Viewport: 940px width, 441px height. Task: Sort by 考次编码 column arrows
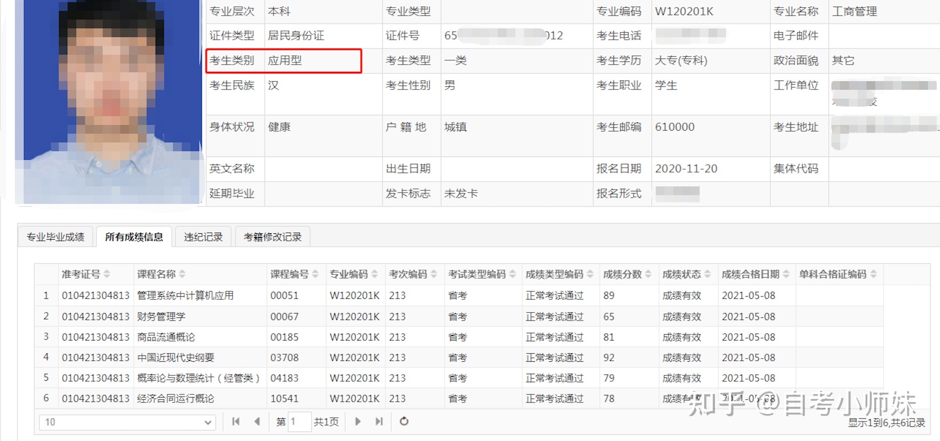[434, 275]
